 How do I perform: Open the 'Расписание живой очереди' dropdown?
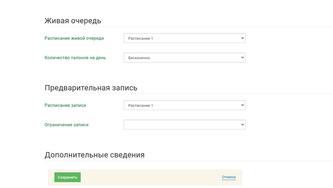pyautogui.click(x=184, y=38)
